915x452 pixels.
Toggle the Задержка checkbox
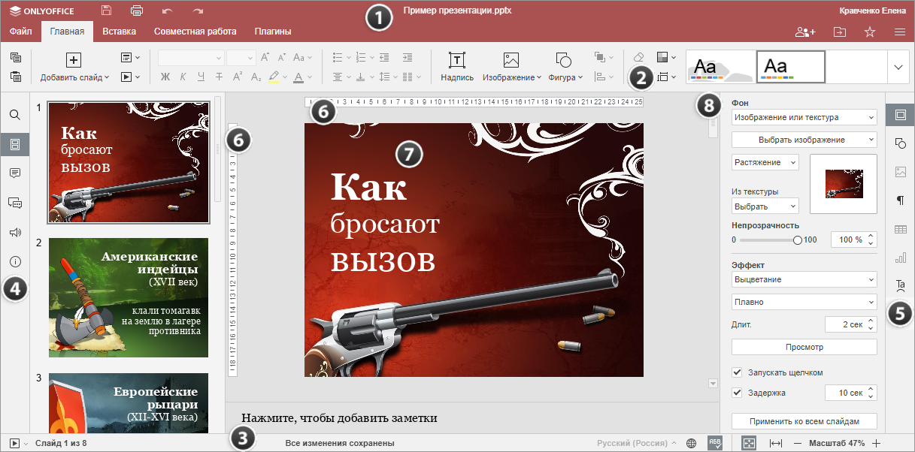tap(737, 393)
